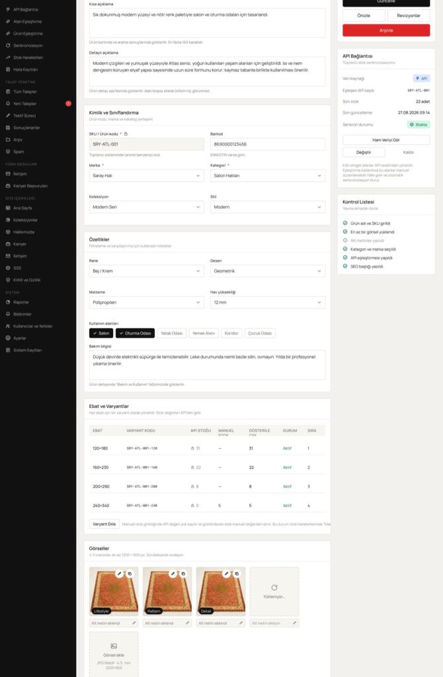The width and height of the screenshot is (443, 677).
Task: Click the Stok Hareketleri chart icon
Action: [x=8, y=58]
